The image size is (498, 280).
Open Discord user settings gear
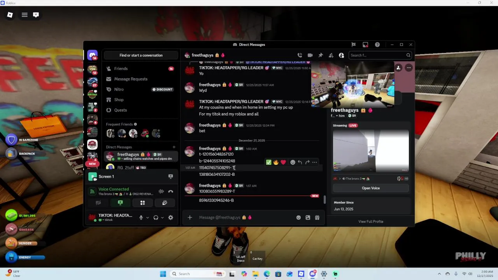pos(170,218)
